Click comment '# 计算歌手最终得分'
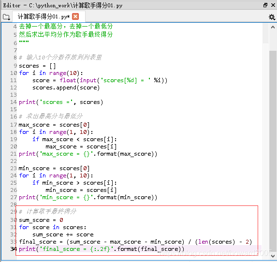Image resolution: width=277 pixels, height=262 pixels. click(x=47, y=211)
